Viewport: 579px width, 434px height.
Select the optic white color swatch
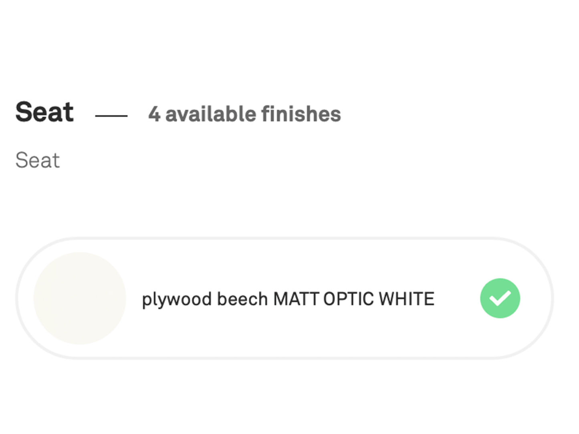click(80, 298)
